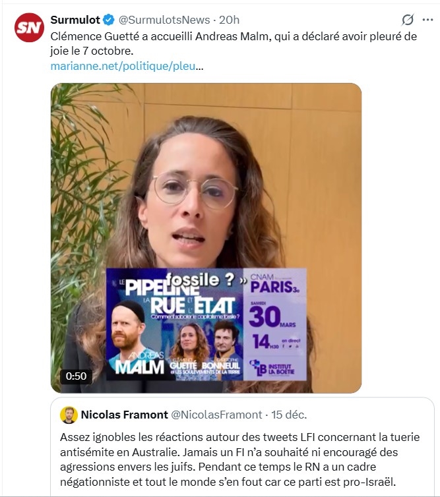Click the Surmulot display name

coord(75,20)
